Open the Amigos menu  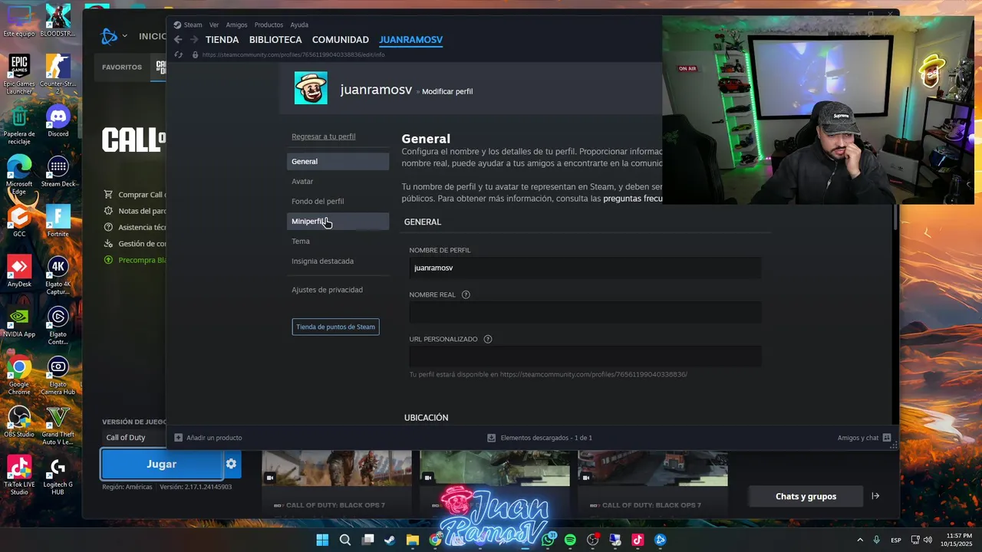(x=236, y=25)
